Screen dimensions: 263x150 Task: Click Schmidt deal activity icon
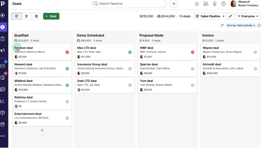click(x=255, y=69)
